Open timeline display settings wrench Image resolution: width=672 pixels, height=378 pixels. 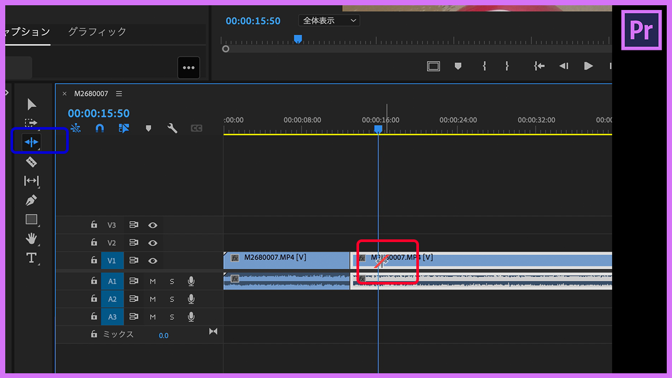tap(172, 128)
